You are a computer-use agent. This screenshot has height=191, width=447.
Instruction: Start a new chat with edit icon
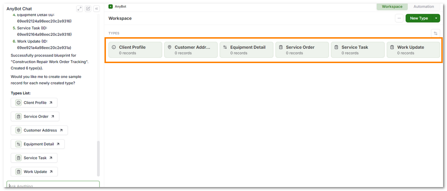[88, 9]
